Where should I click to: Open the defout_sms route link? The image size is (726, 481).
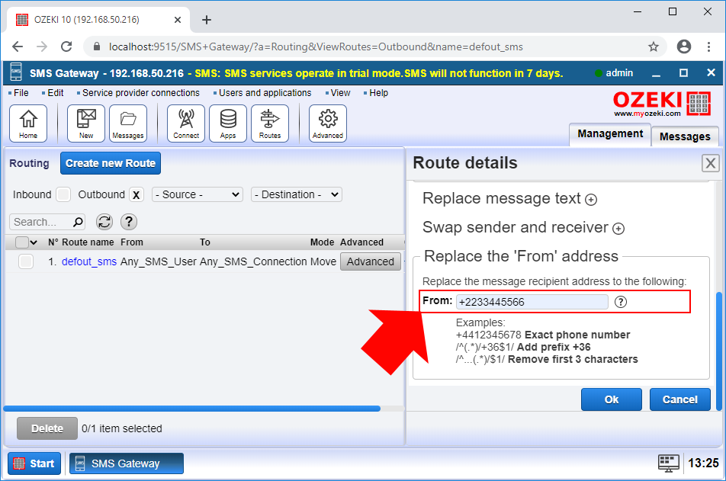coord(89,261)
